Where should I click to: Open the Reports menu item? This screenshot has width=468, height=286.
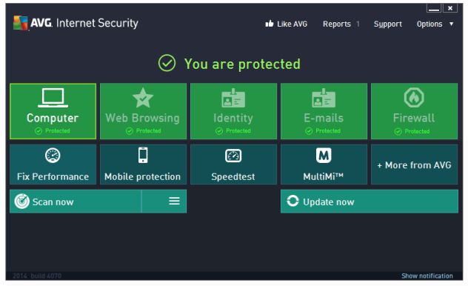[x=337, y=24]
